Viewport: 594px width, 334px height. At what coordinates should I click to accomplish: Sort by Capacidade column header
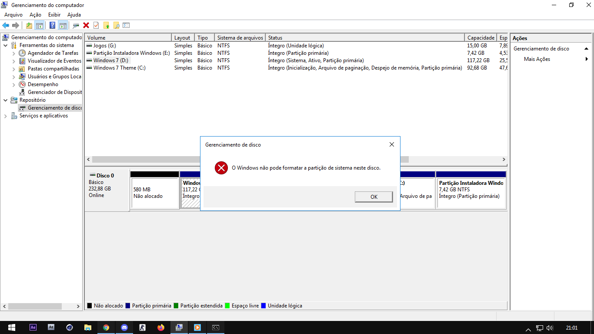coord(481,38)
